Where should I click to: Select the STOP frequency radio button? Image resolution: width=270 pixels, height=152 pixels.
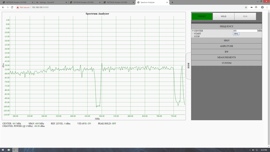(x=193, y=36)
